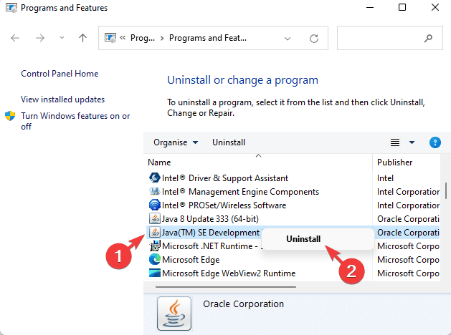Screen dimensions: 451x335
Task: Open Turn Windows features on or off
Action: pos(75,121)
